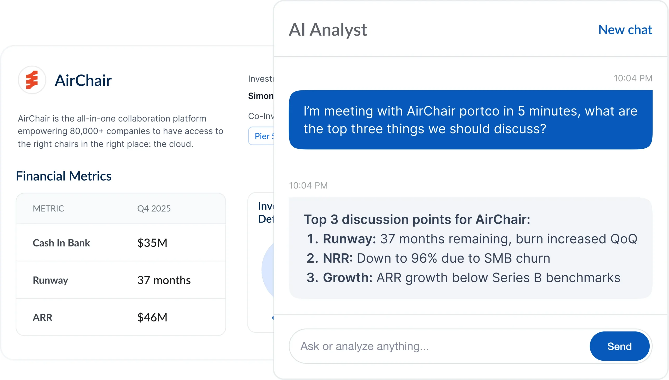Click the Cash In Bank row
The width and height of the screenshot is (669, 380).
click(121, 243)
